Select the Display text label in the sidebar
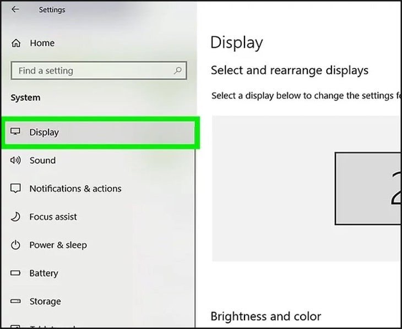Screen dimensions: 402x329 coord(44,132)
